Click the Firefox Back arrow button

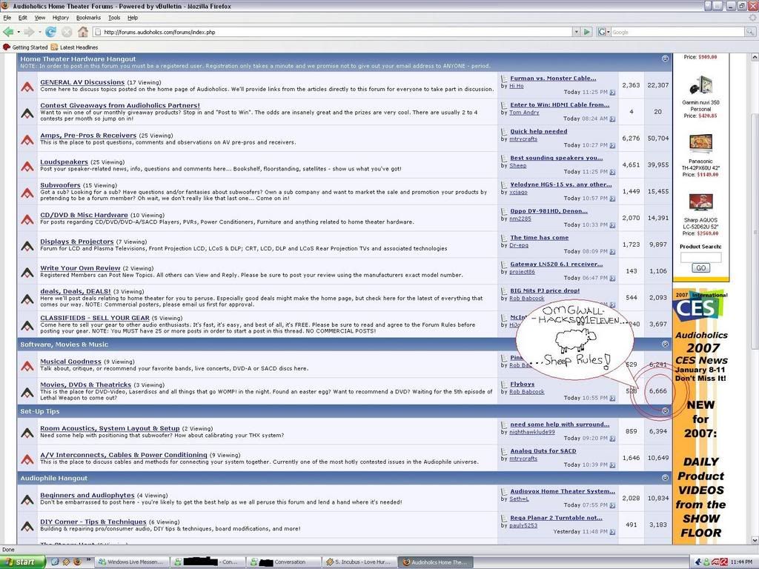pyautogui.click(x=8, y=32)
